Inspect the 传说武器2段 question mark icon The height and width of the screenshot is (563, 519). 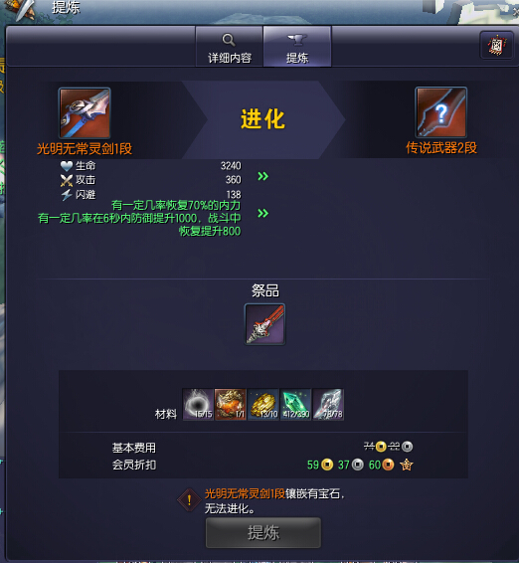pos(441,112)
